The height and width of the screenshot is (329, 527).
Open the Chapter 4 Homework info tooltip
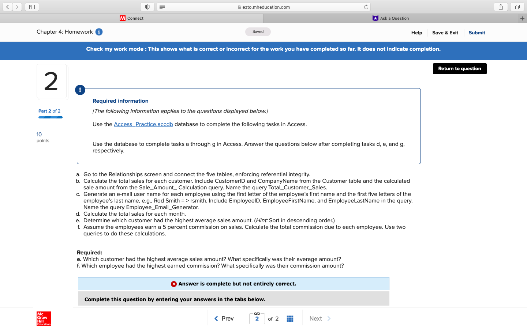click(98, 32)
